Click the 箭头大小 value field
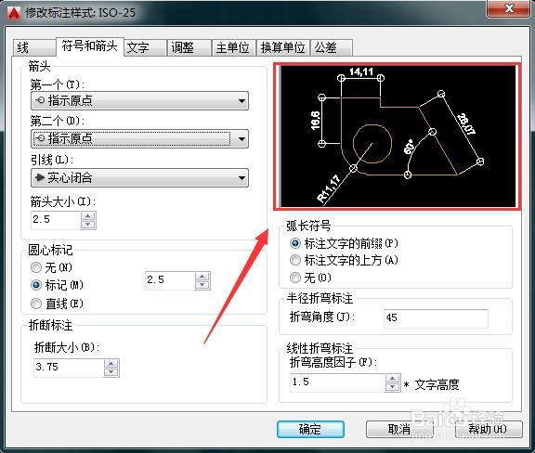This screenshot has height=453, width=535. click(56, 220)
